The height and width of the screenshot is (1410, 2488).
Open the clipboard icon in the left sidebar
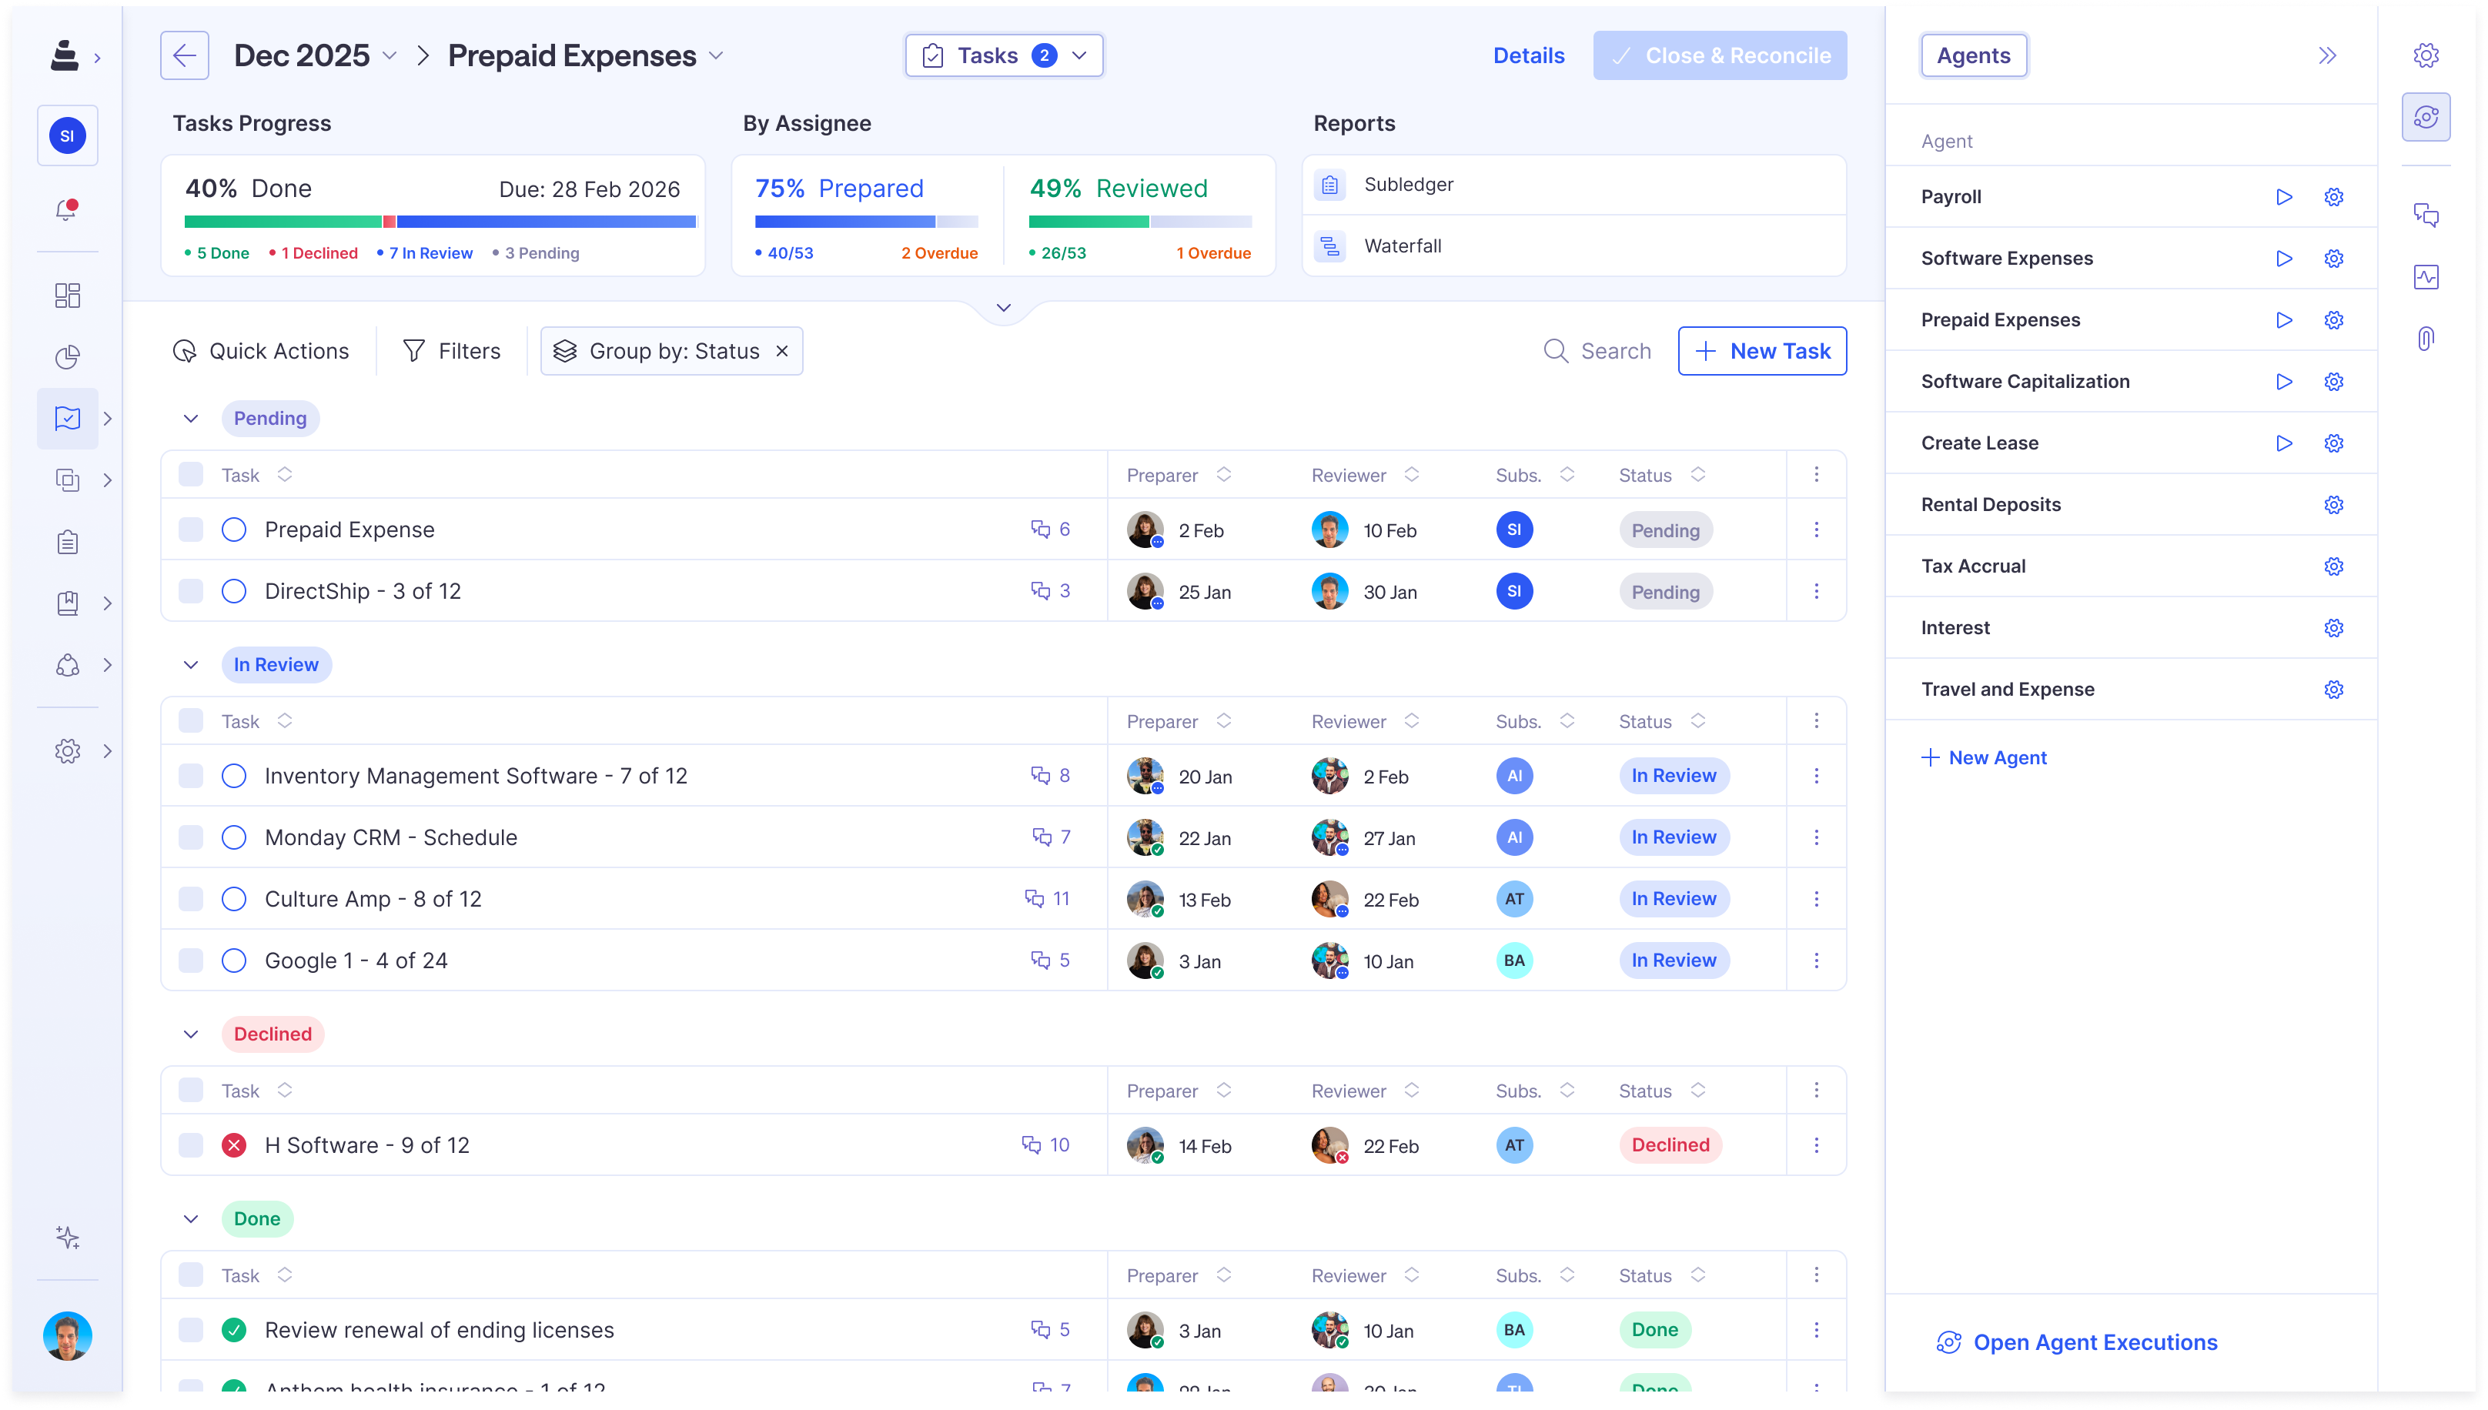click(69, 541)
